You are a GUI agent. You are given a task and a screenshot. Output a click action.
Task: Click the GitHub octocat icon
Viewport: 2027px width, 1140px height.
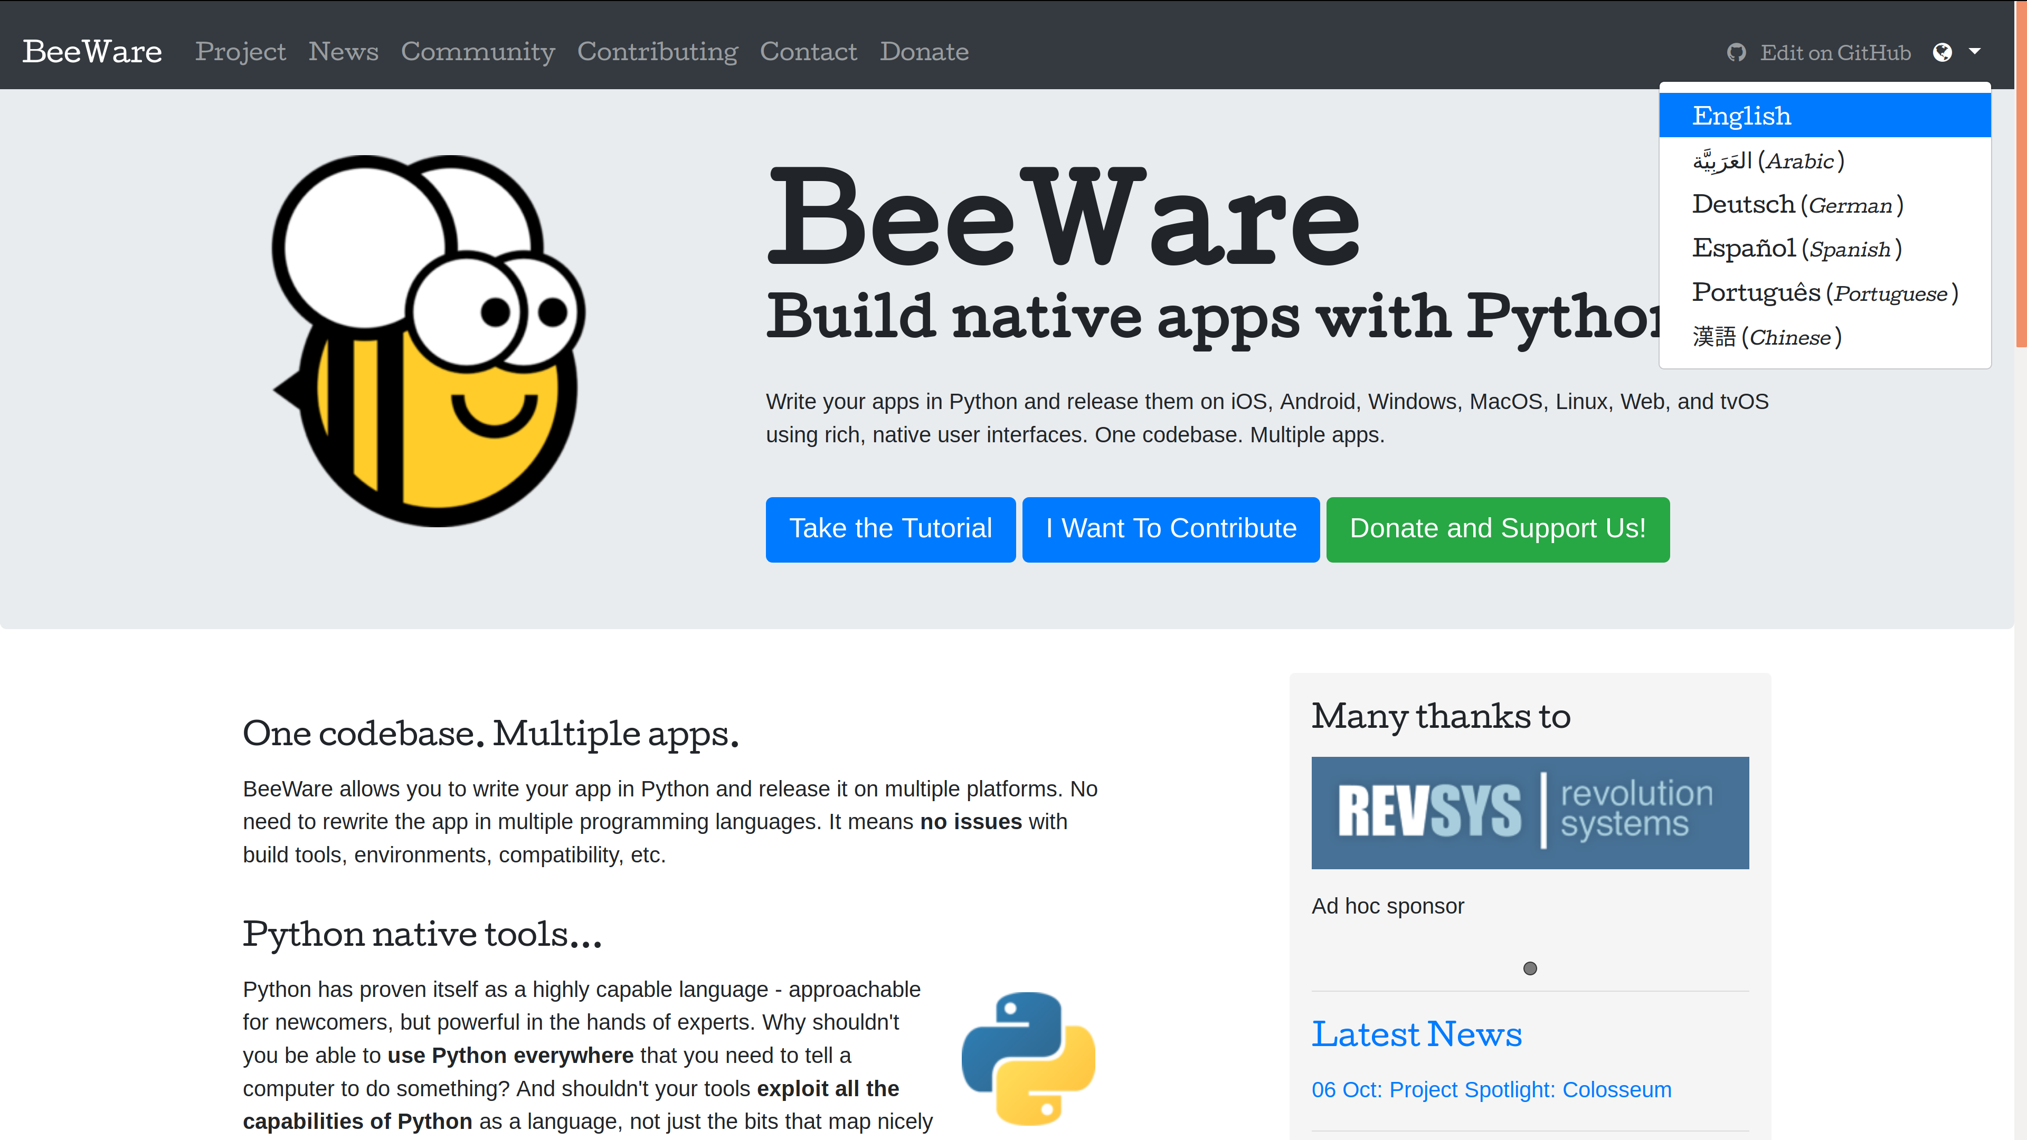click(x=1736, y=52)
